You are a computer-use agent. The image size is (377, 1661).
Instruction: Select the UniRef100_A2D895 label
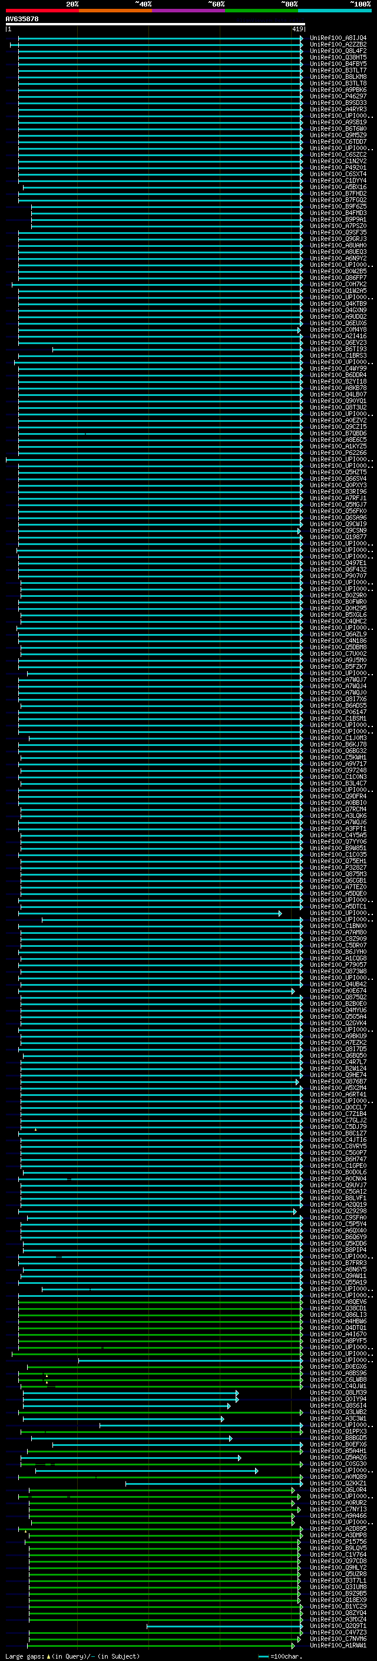pyautogui.click(x=338, y=1529)
